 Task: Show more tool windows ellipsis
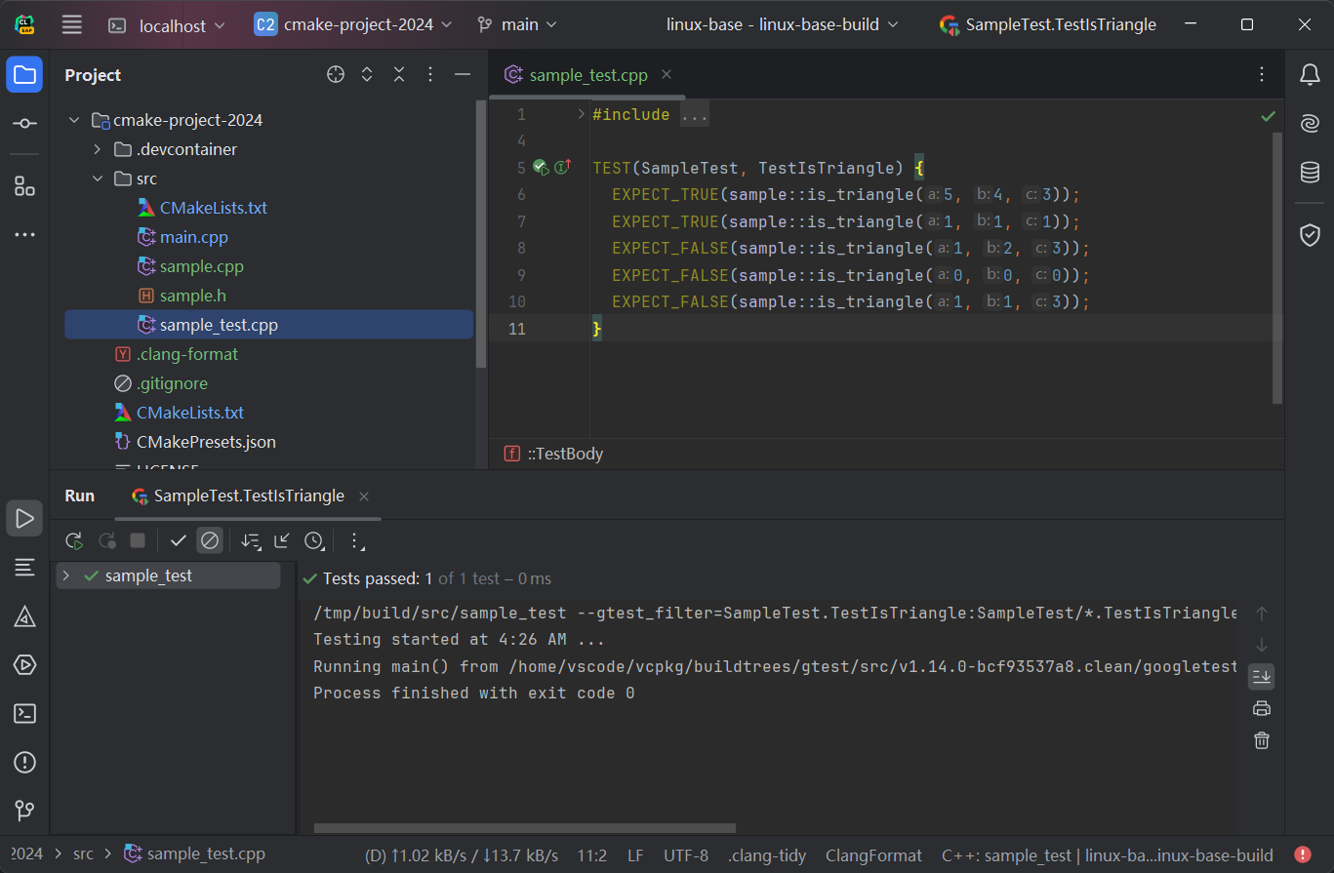tap(24, 235)
